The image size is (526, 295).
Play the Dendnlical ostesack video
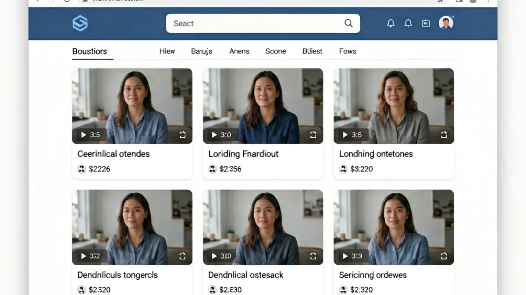214,256
